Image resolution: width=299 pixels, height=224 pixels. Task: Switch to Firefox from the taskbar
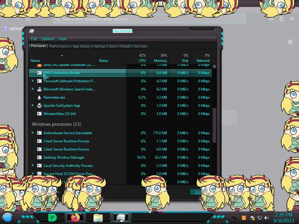[75, 218]
